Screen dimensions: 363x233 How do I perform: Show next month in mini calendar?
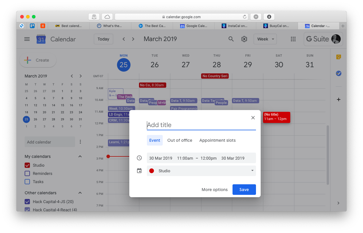point(81,76)
